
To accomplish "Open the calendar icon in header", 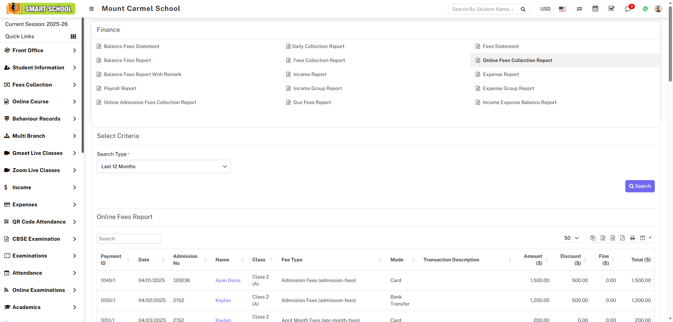I will click(595, 9).
